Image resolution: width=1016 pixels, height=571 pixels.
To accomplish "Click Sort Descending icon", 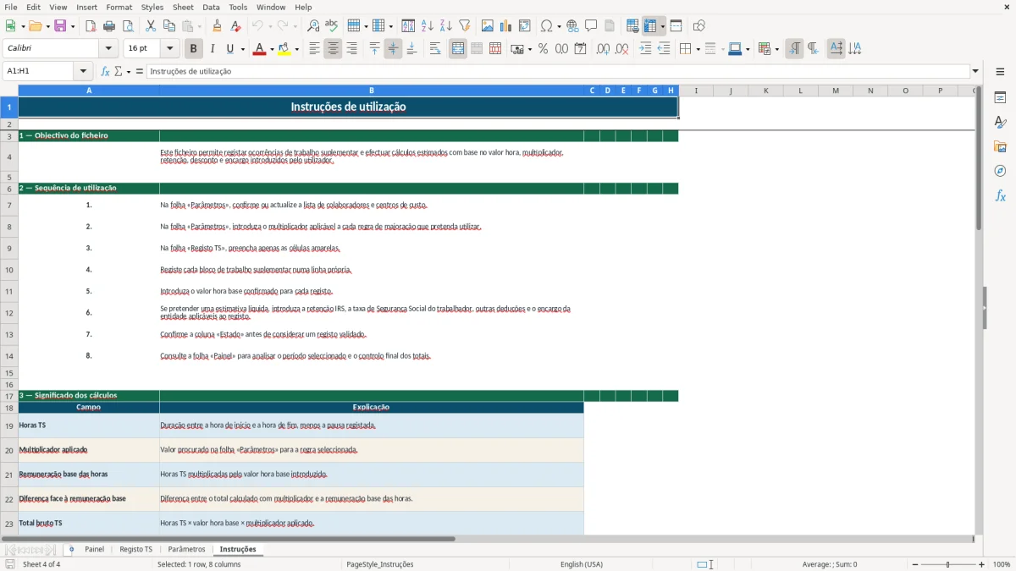I will tap(446, 26).
